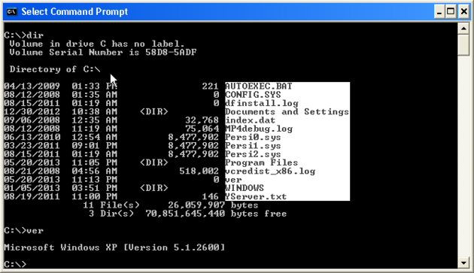Click the Persi1.sys file name
The image size is (474, 273).
coord(253,145)
